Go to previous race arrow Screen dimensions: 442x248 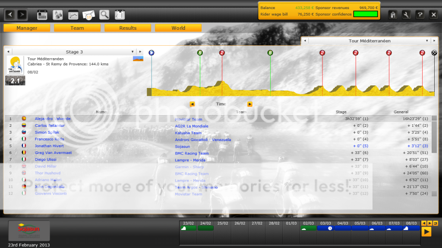305,41
